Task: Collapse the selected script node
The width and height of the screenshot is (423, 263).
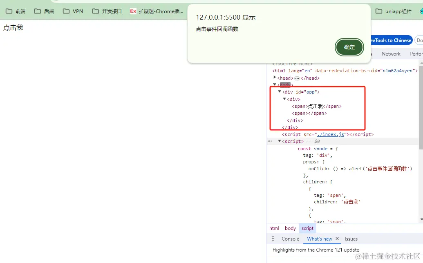Action: point(280,141)
